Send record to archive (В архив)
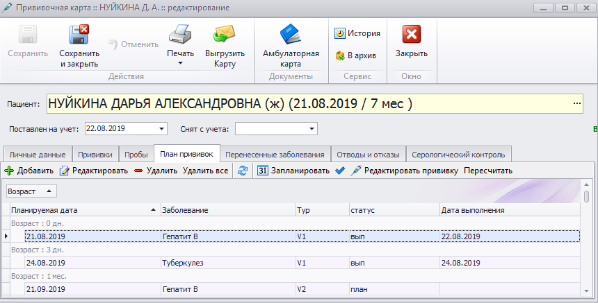The image size is (598, 303). (357, 55)
